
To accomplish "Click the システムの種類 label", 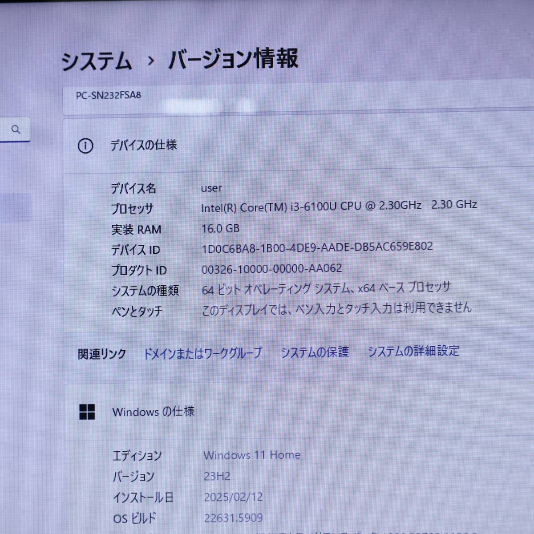I will (145, 291).
